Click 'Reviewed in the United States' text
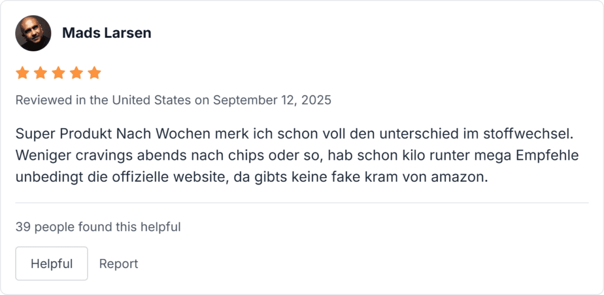Image resolution: width=604 pixels, height=295 pixels. point(103,100)
